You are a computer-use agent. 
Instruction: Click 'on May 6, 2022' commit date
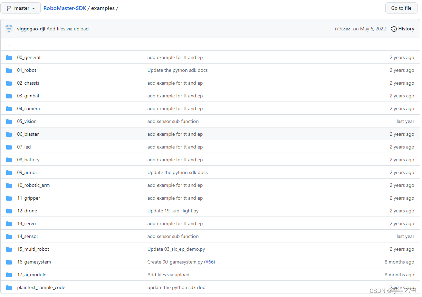370,29
